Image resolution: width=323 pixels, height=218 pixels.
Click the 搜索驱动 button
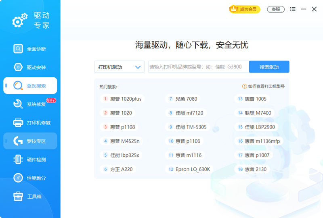[269, 66]
